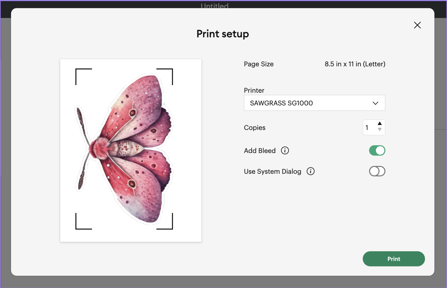Show info about Add Bleed
Viewport: 447px width, 288px height.
285,150
